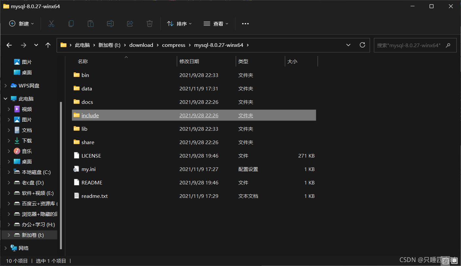Open 文档 in the navigation pane
This screenshot has height=266, width=461.
click(23, 130)
